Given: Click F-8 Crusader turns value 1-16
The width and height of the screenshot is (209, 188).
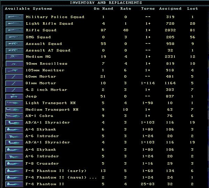Looking at the screenshot, I should pyautogui.click(x=148, y=164).
